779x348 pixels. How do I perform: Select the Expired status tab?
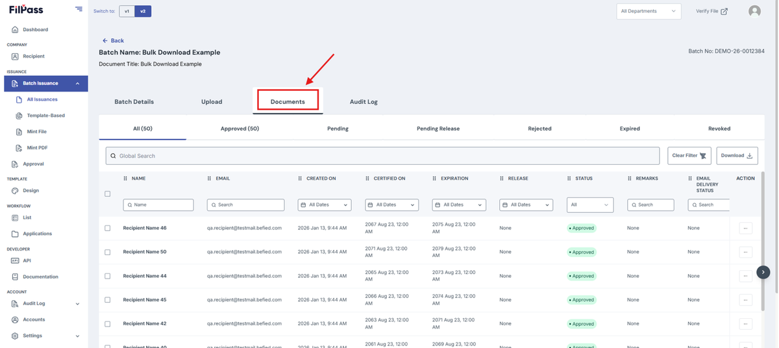pyautogui.click(x=630, y=129)
